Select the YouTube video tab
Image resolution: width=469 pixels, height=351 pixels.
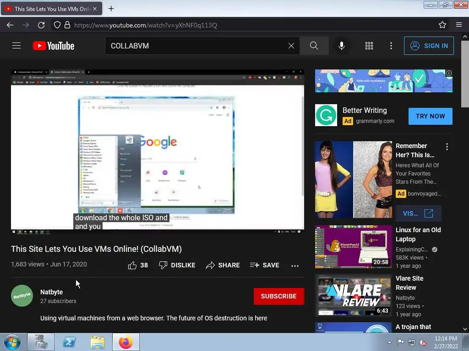click(x=51, y=9)
